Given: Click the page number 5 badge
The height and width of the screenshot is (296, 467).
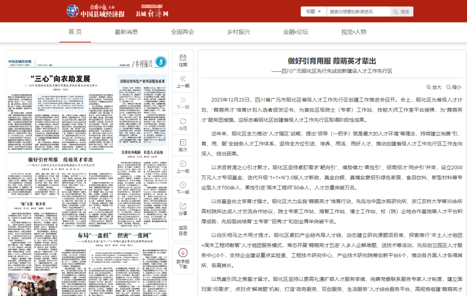Looking at the screenshot, I should point(161,62).
